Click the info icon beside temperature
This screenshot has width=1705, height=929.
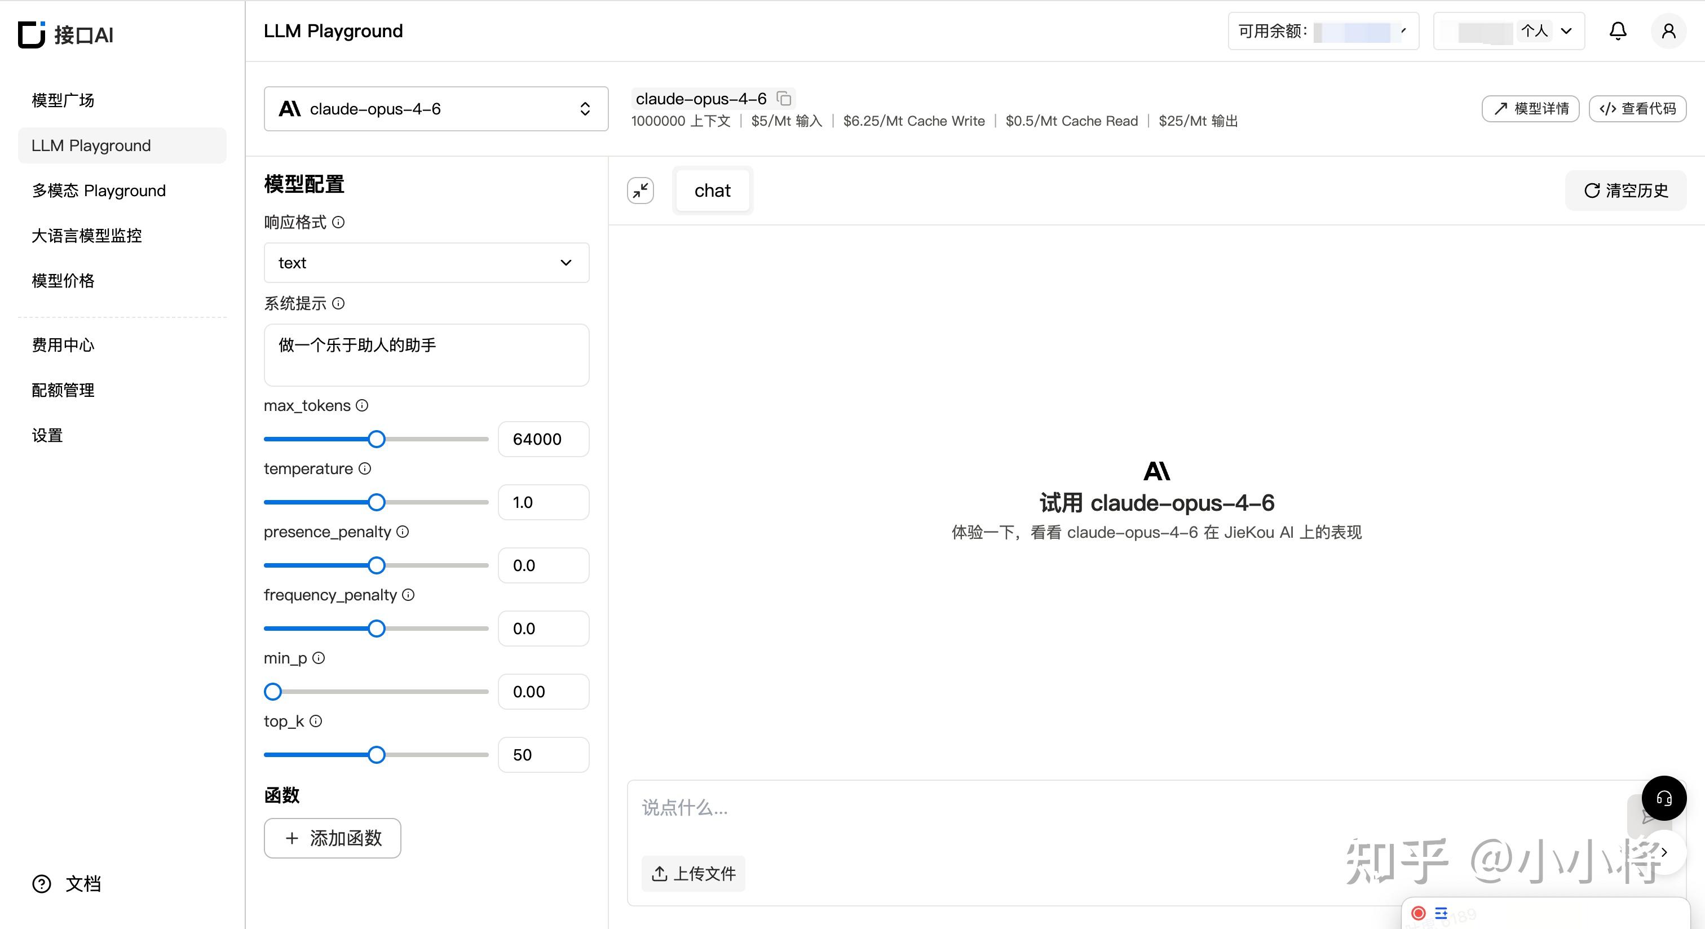[365, 468]
